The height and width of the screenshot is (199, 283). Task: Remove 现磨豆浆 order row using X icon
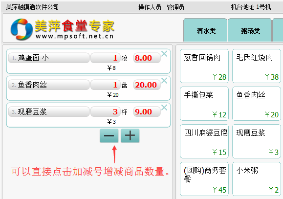164,108
